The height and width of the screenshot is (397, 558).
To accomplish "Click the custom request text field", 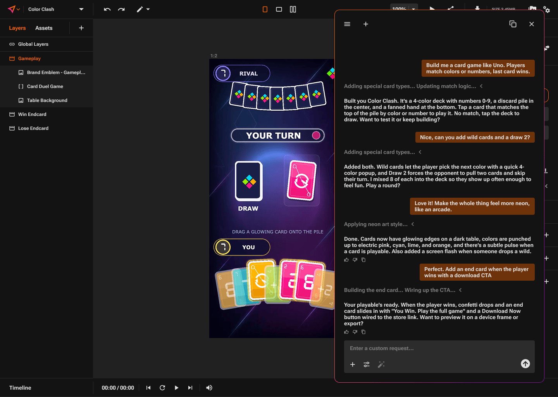I will [439, 348].
